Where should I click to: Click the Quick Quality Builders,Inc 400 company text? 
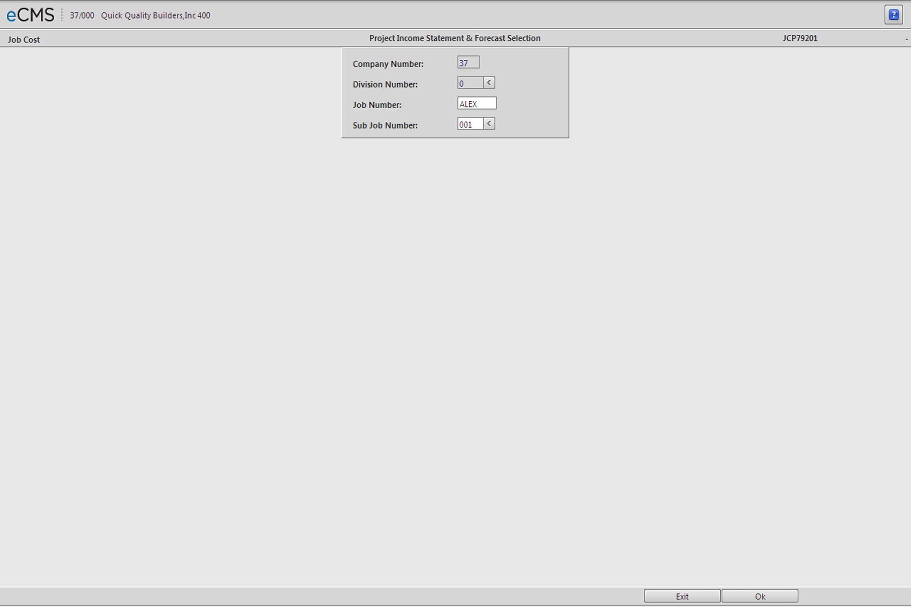pyautogui.click(x=156, y=15)
